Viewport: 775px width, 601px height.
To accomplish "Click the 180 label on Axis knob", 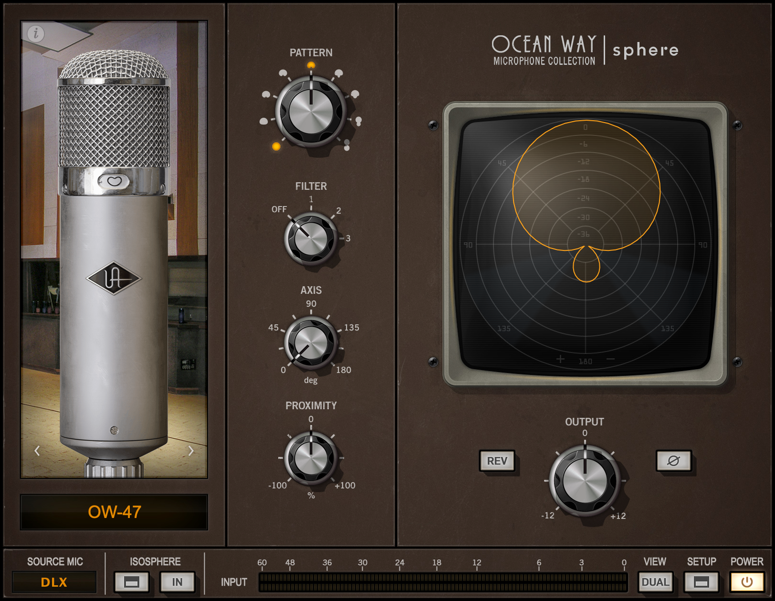I will [x=344, y=370].
